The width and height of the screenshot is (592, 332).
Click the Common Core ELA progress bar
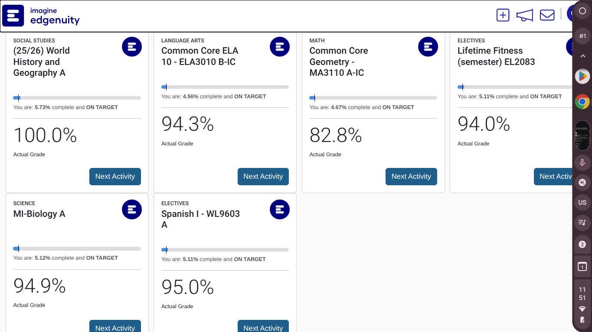[225, 87]
